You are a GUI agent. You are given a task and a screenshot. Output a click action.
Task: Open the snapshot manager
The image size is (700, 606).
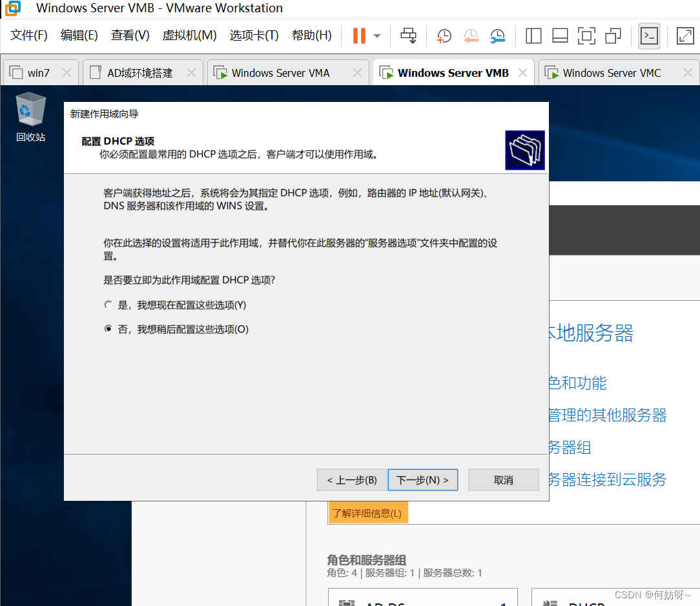497,36
